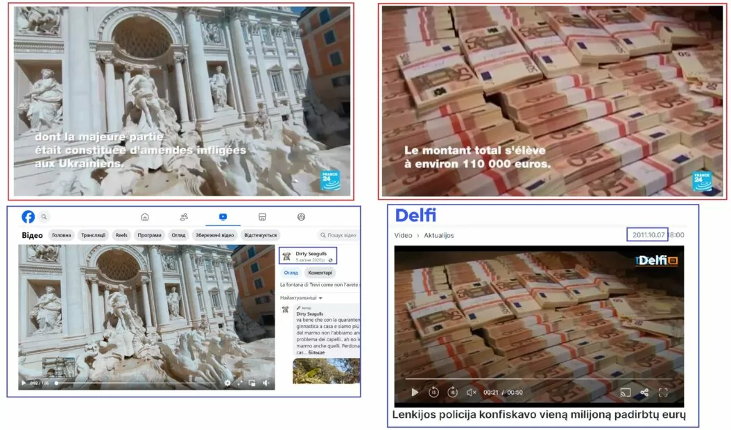Enter fullscreen on the Delfi video
This screenshot has width=731, height=430.
point(663,393)
